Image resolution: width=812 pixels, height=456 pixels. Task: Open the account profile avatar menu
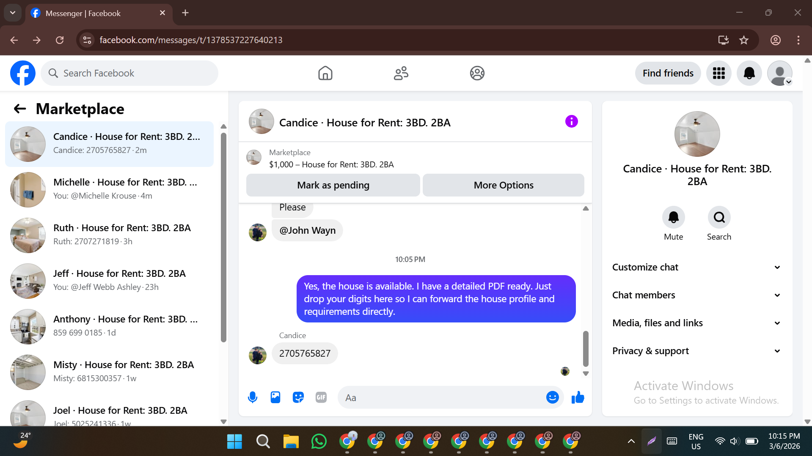coord(779,73)
